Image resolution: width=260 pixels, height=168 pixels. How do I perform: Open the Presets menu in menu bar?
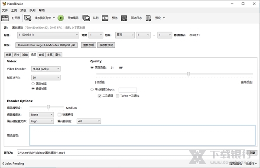coord(23,10)
